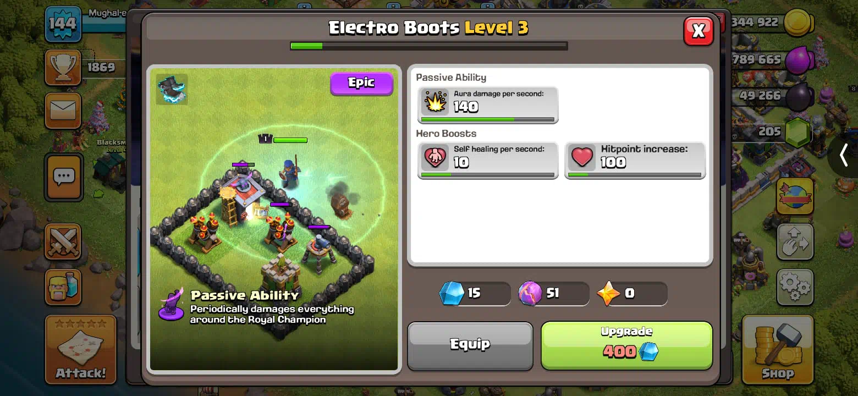Screen dimensions: 858x396
Task: Tap the level 144 experience badge
Action: [x=63, y=24]
